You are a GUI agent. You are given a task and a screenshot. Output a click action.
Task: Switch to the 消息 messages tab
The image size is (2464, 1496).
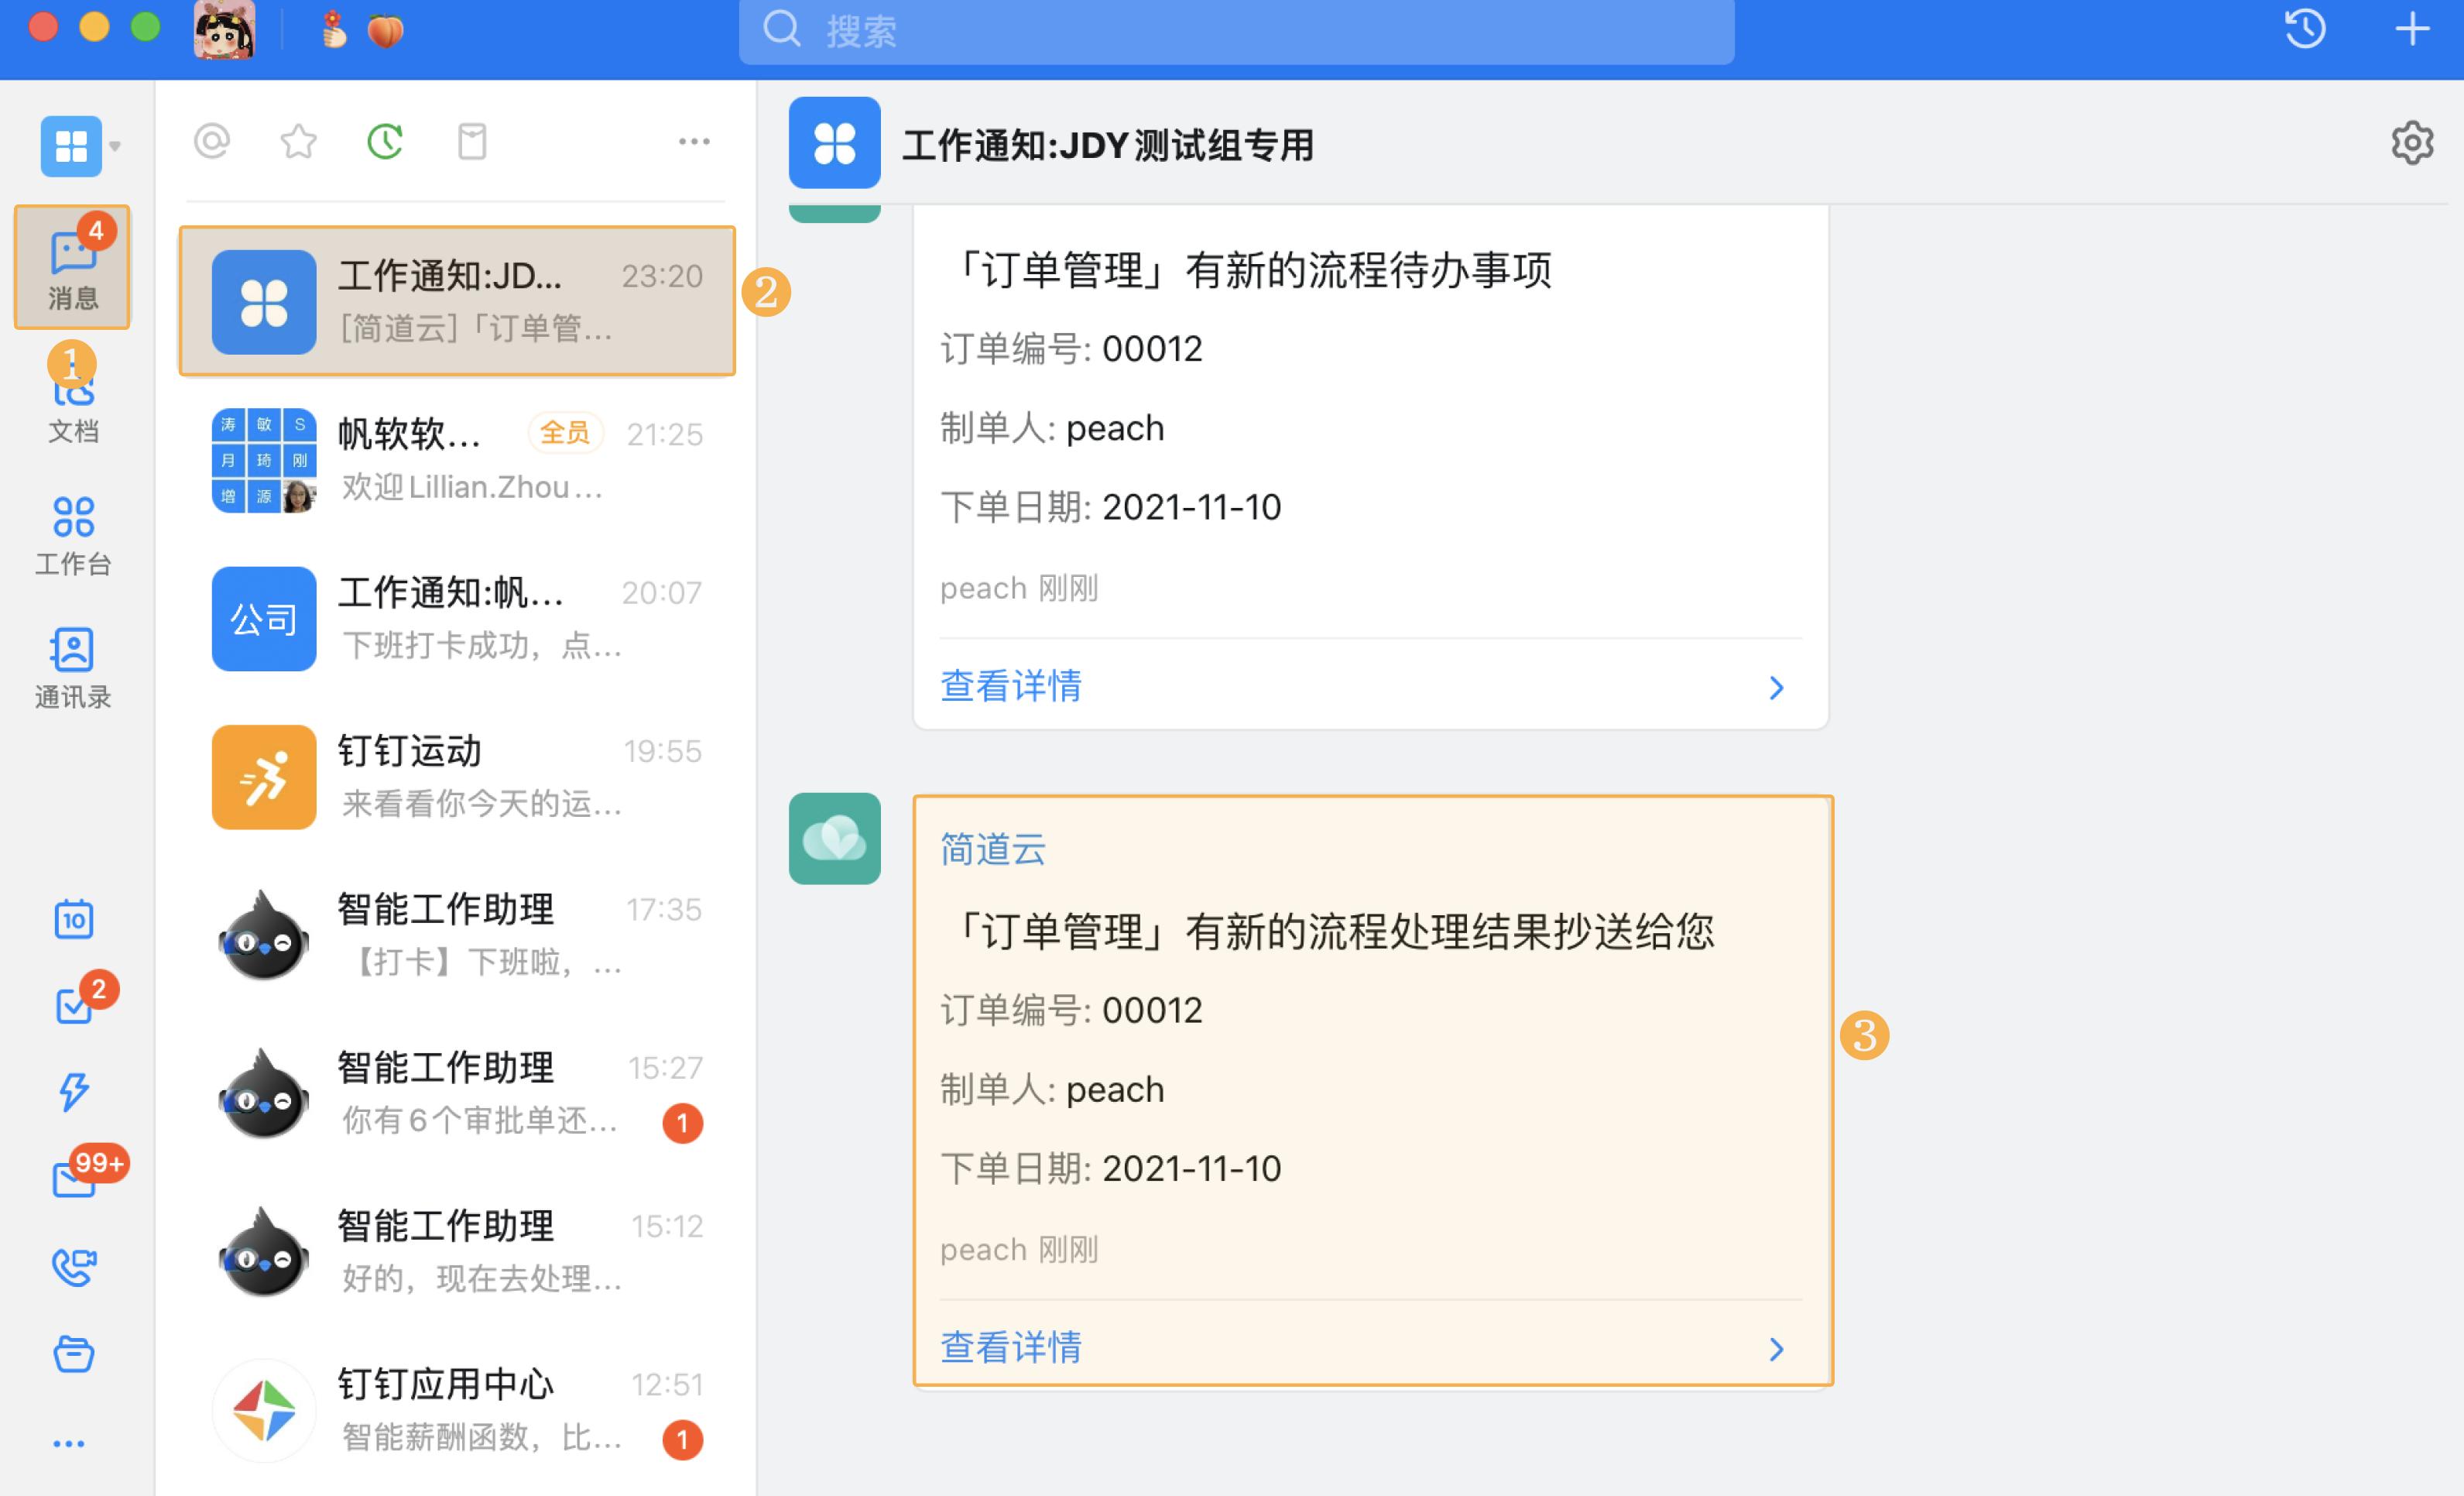tap(72, 267)
